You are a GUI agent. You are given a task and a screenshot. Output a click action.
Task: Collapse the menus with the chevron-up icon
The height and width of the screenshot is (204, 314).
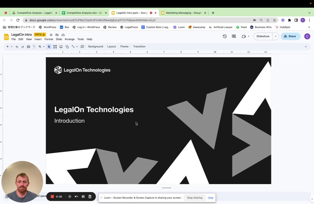pos(306,47)
